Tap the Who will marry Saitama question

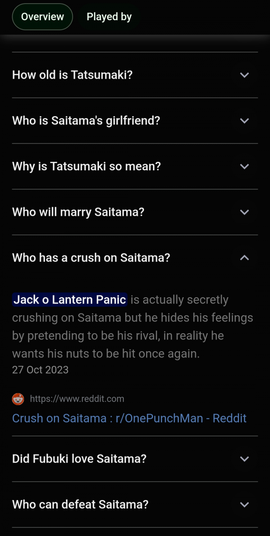78,212
